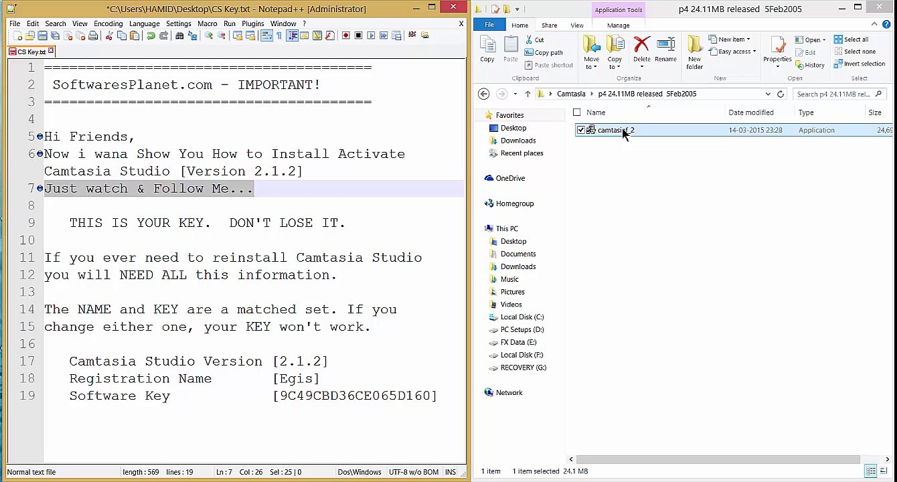Click Select none in Explorer ribbon
Viewport: 897px width, 482px height.
pyautogui.click(x=855, y=52)
